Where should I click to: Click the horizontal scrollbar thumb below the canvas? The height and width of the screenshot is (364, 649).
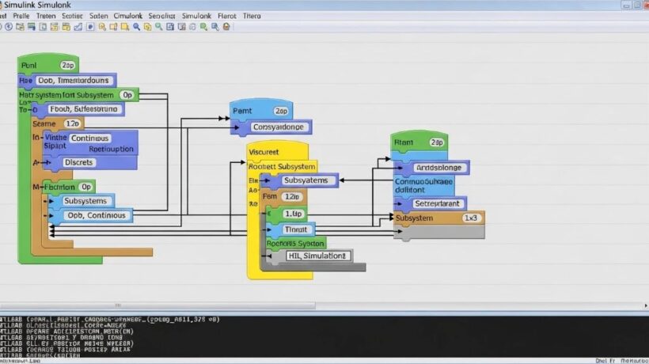coord(158,305)
